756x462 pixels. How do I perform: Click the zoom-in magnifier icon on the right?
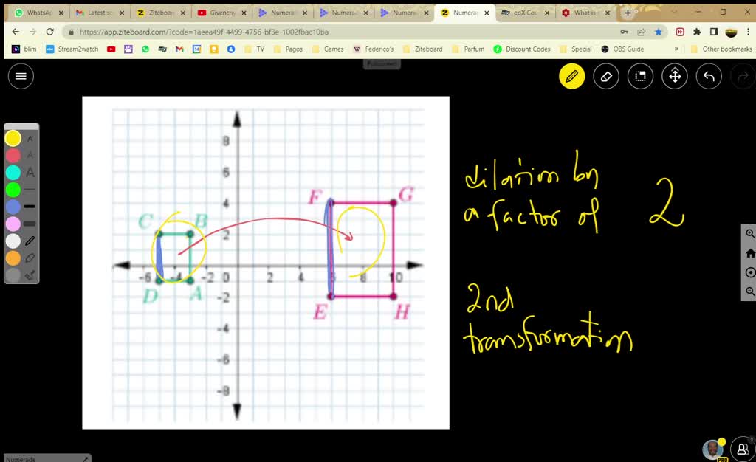tap(750, 234)
